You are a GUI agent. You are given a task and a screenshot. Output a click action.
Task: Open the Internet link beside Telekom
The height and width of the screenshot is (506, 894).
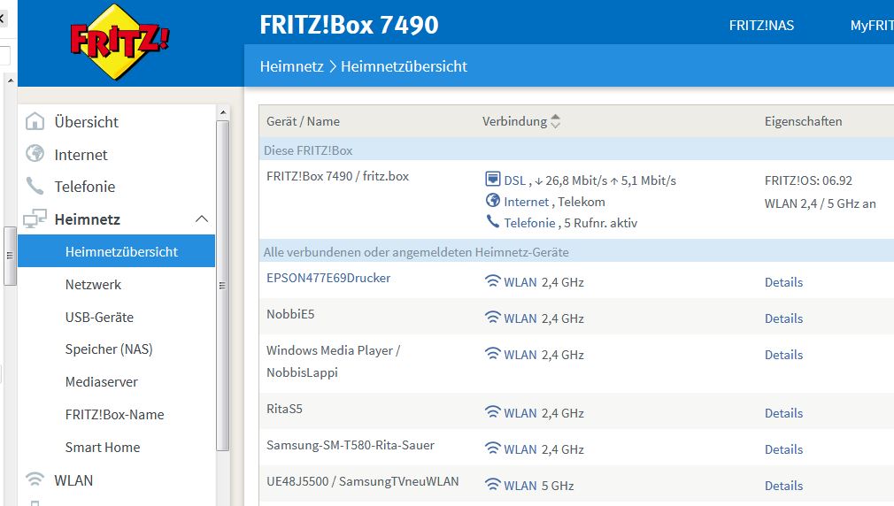(527, 201)
